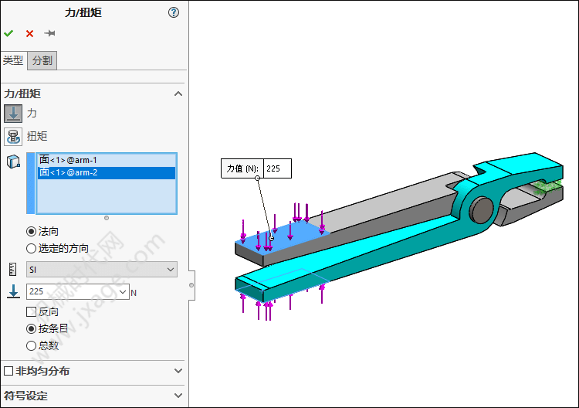Choose the 总数 radio option

pyautogui.click(x=32, y=346)
